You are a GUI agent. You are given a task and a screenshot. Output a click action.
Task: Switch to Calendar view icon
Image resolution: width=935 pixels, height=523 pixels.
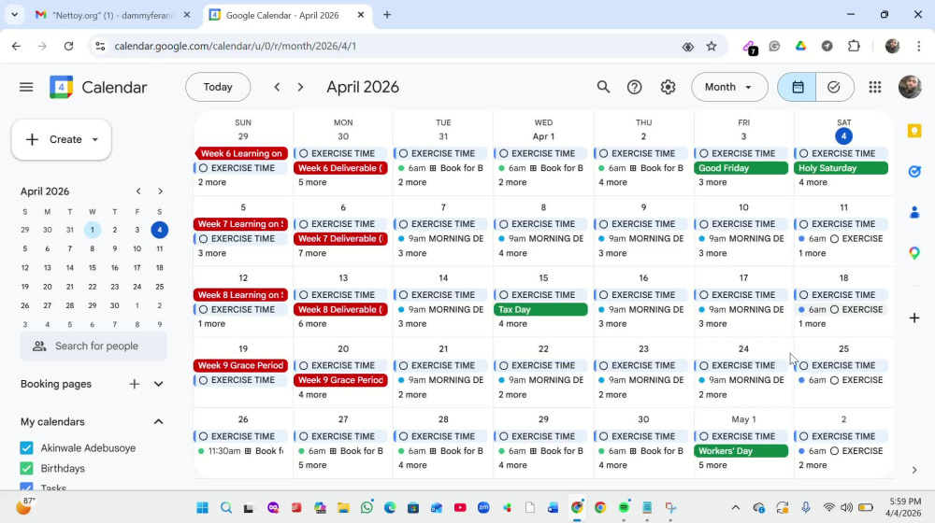798,88
